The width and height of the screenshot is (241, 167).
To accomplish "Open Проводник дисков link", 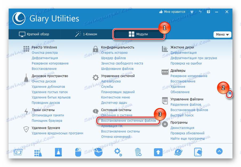I will [46, 103].
